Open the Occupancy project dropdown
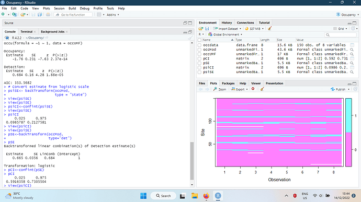 tap(347, 15)
